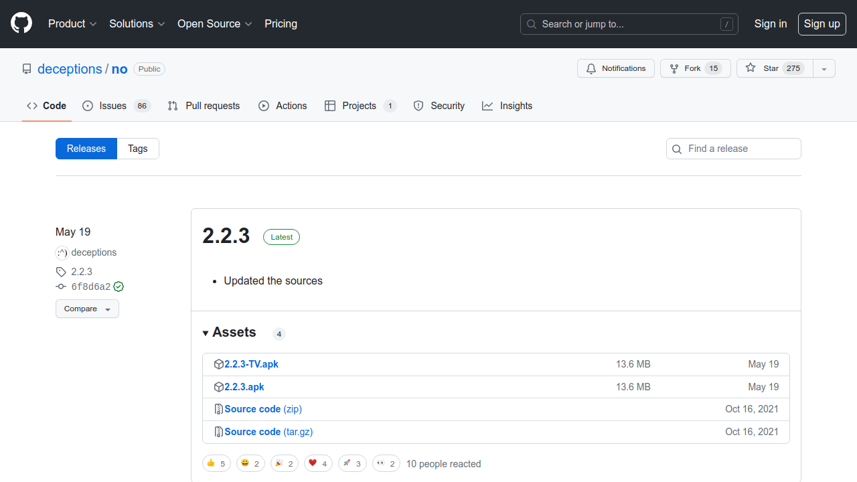Switch to the Code tab
The height and width of the screenshot is (482, 857).
[47, 106]
